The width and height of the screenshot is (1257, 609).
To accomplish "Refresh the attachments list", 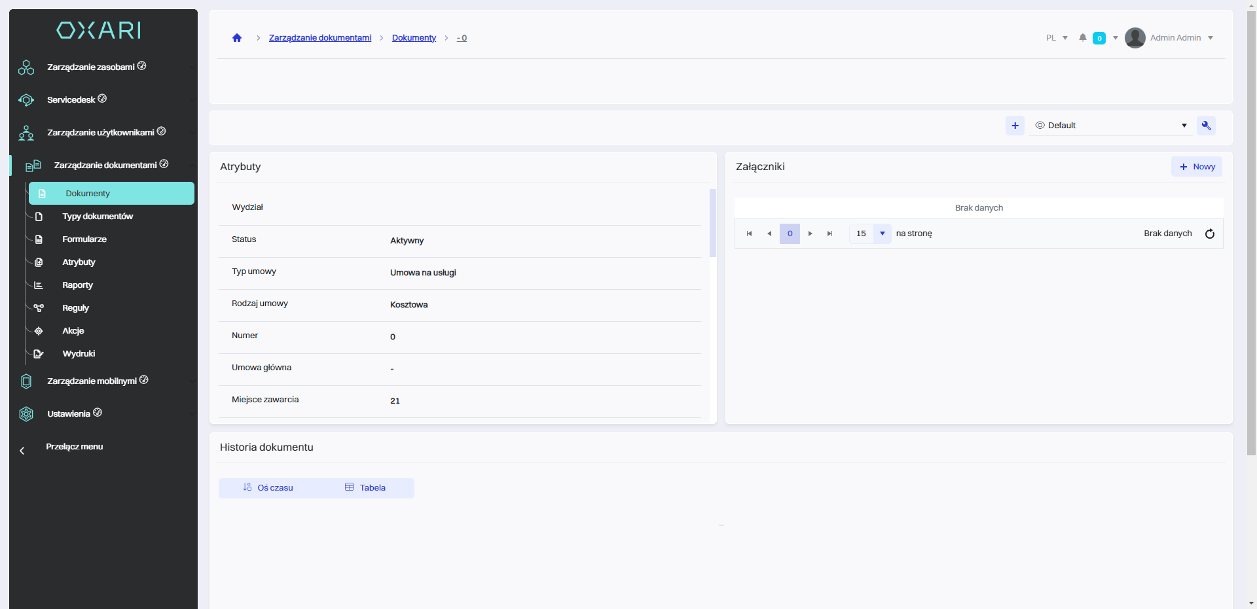I will pyautogui.click(x=1210, y=234).
